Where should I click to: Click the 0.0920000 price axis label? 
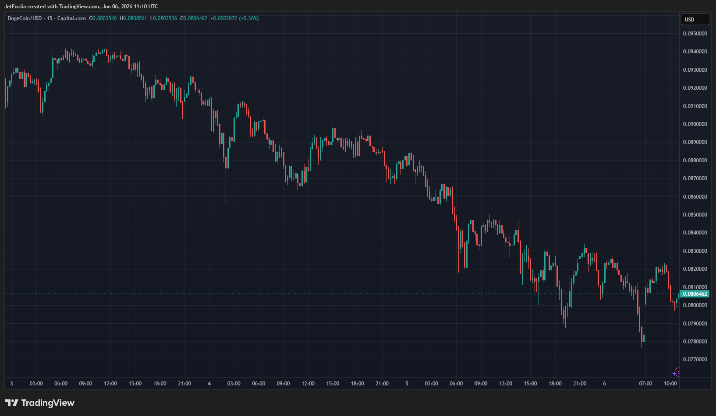(x=695, y=88)
